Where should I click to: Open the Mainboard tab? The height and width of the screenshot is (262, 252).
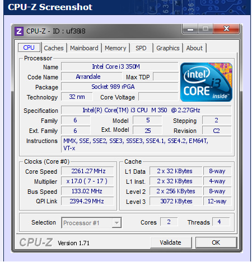tap(84, 48)
